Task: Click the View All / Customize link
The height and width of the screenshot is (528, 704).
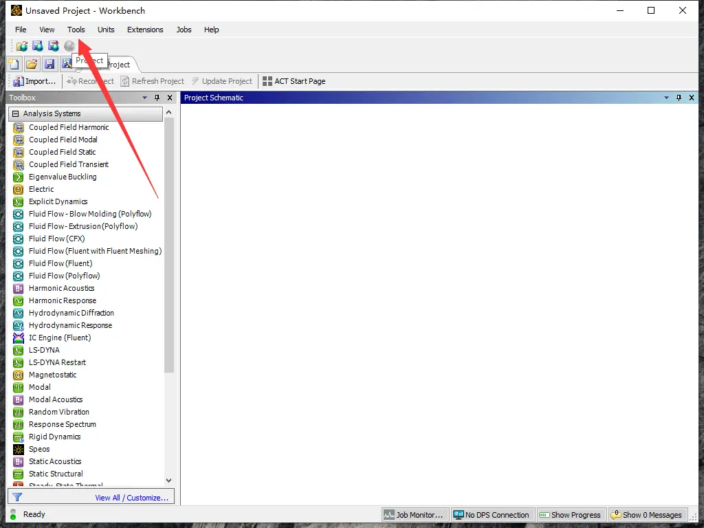Action: coord(131,498)
